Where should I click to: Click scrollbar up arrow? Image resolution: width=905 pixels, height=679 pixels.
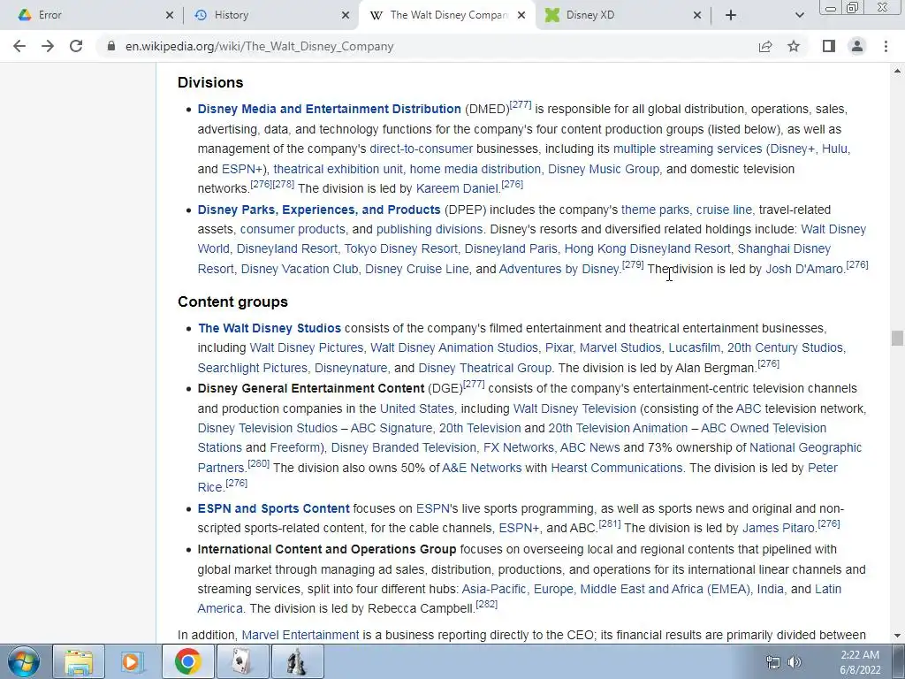(x=897, y=71)
